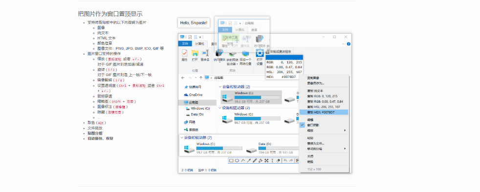Choose 替换为文件... from context menu

click(324, 143)
